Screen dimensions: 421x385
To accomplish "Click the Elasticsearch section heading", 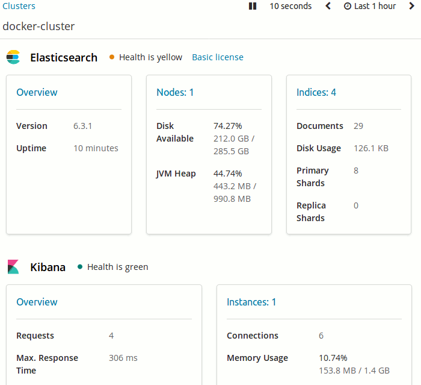I will (x=64, y=58).
